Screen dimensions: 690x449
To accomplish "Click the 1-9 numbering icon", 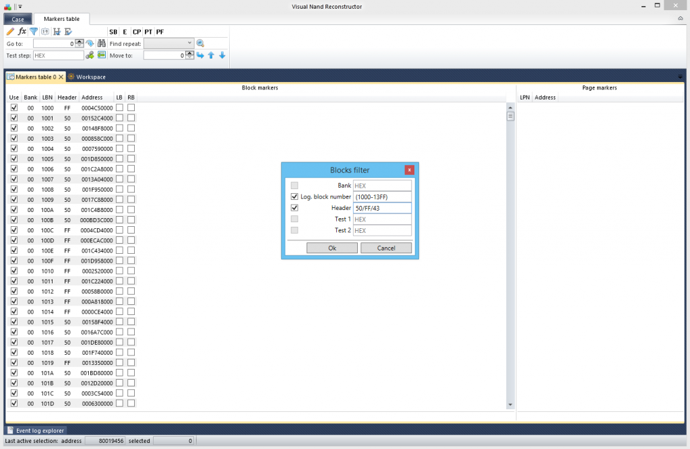I will pyautogui.click(x=45, y=32).
